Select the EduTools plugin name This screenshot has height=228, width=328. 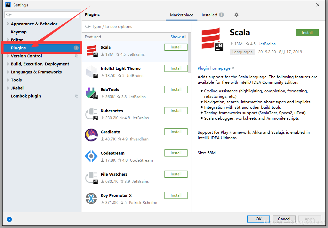point(110,90)
